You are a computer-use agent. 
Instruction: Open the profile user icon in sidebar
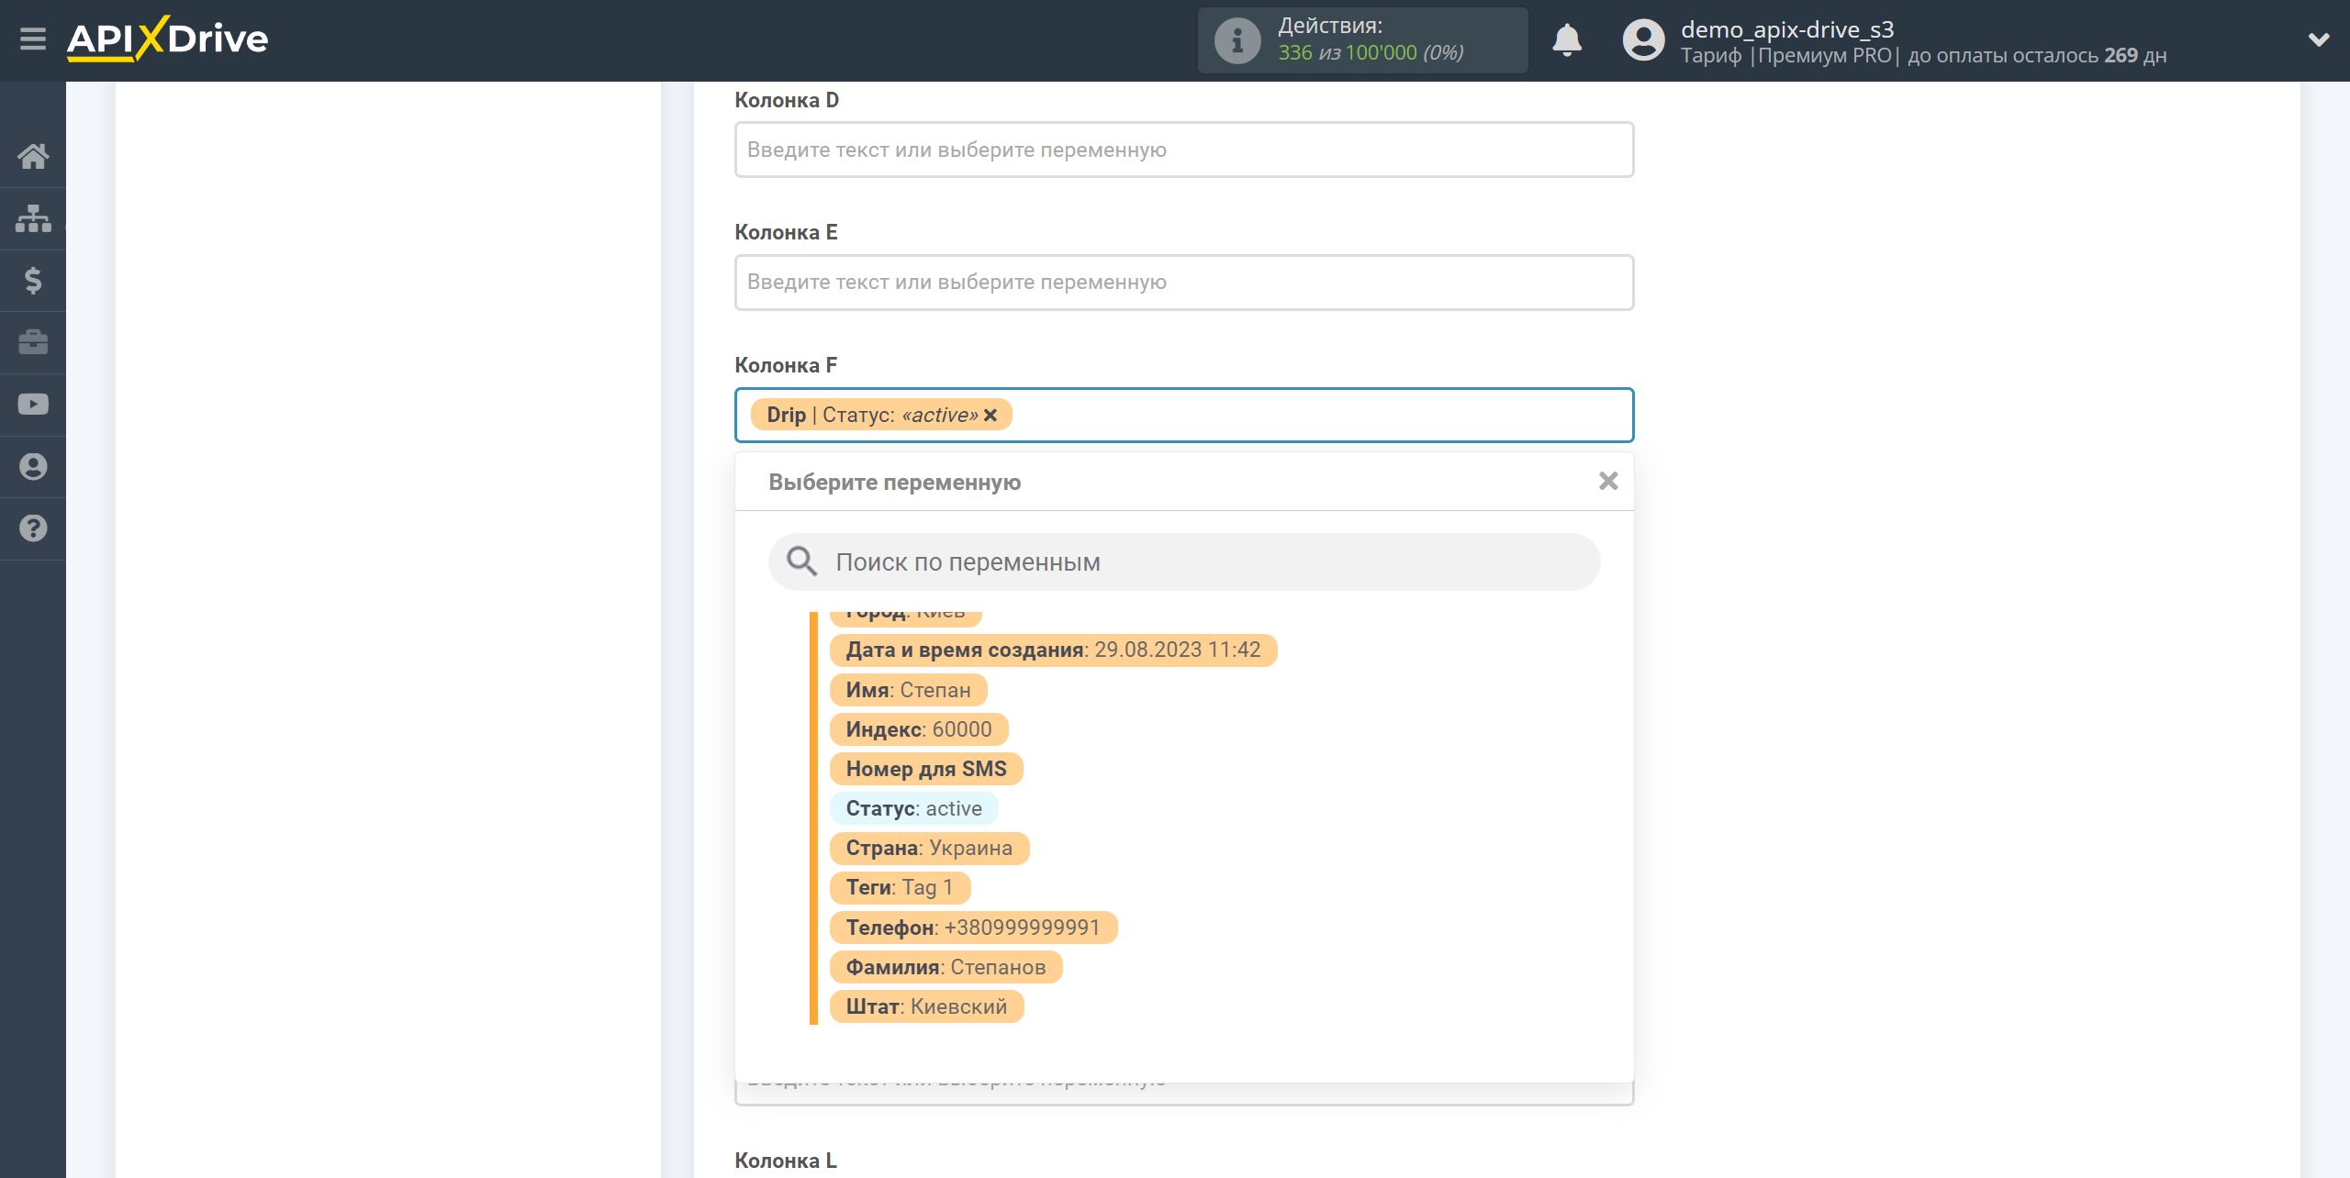point(33,467)
